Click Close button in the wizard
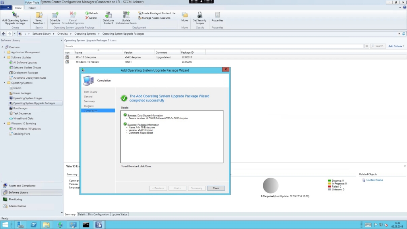The image size is (407, 229). point(216,188)
